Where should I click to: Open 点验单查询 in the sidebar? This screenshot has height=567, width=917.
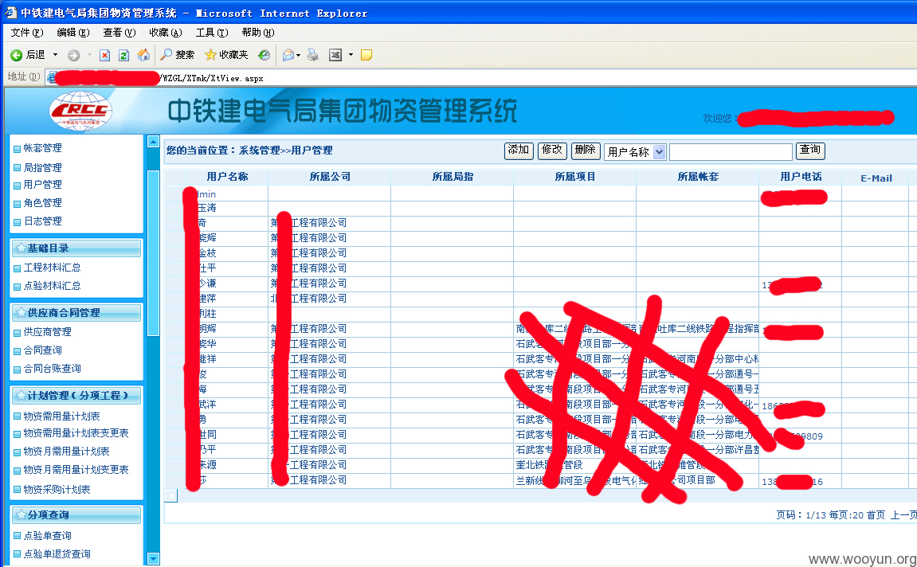coord(47,535)
